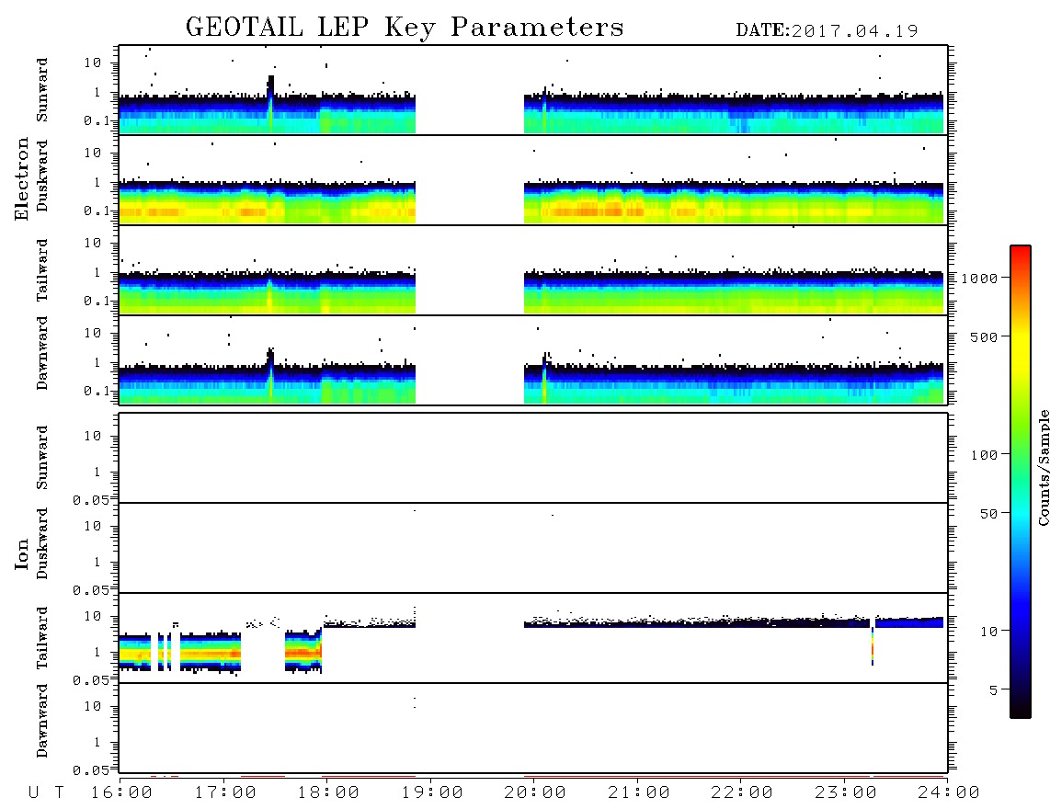Click the 20:00 time axis label
The width and height of the screenshot is (1050, 809).
pyautogui.click(x=535, y=793)
